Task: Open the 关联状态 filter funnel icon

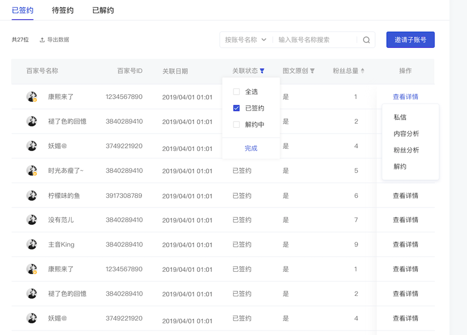Action: pos(262,71)
